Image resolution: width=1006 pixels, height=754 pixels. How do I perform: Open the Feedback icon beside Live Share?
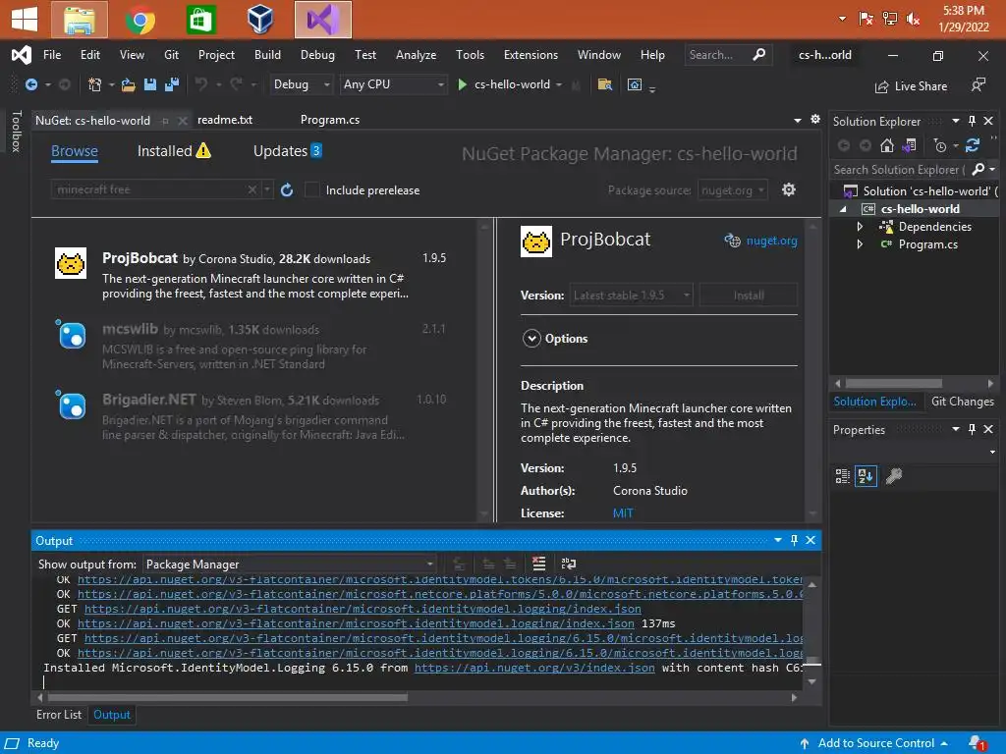click(978, 85)
